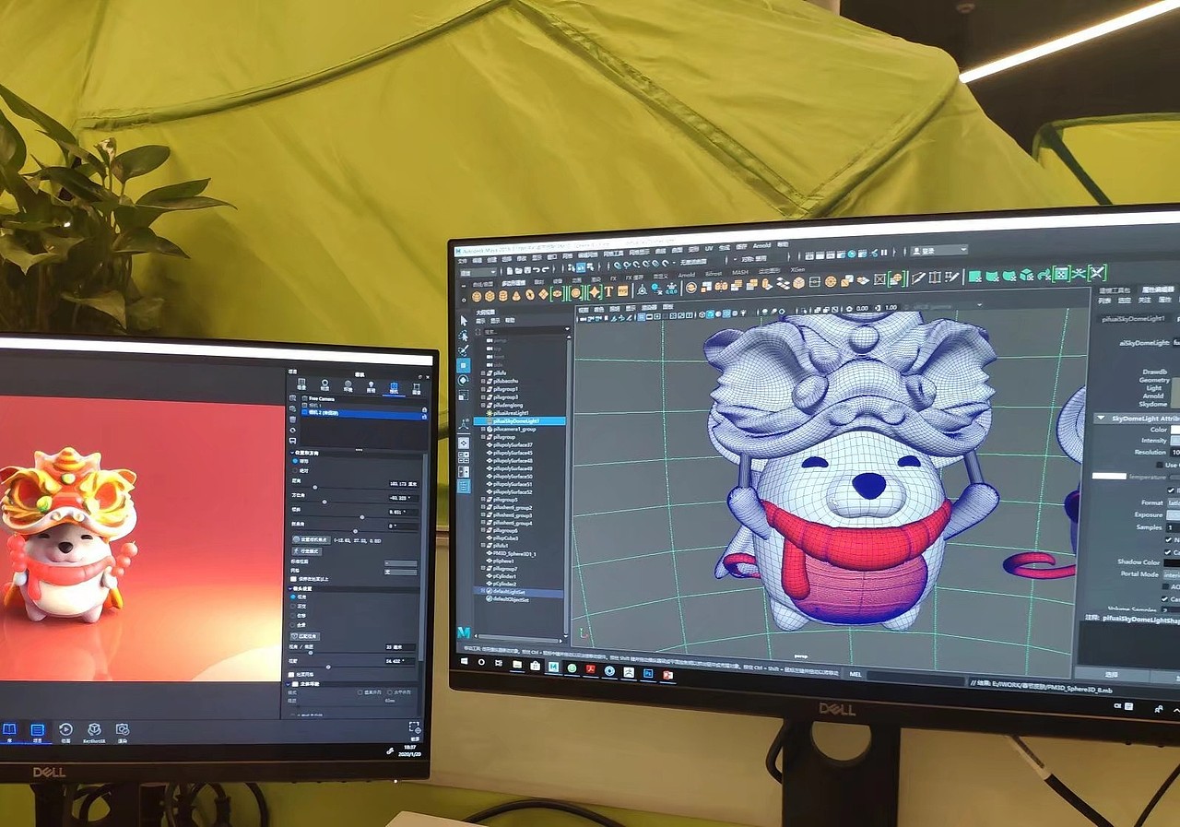
Task: Select FM3D_Sphere3D_1 in the outliner
Action: [x=514, y=554]
